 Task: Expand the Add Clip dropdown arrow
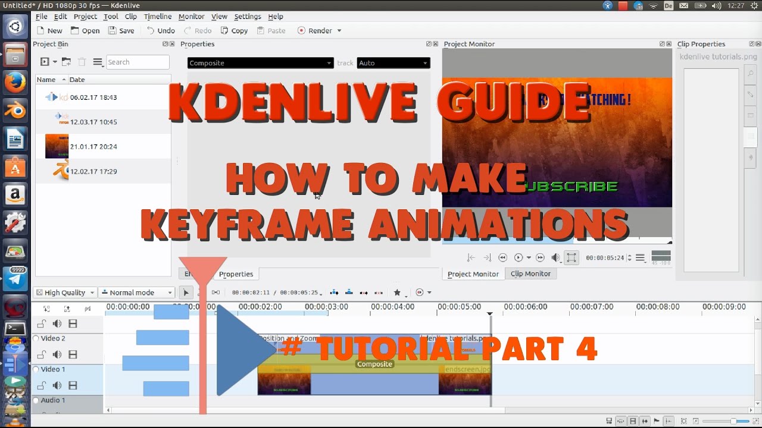click(55, 62)
